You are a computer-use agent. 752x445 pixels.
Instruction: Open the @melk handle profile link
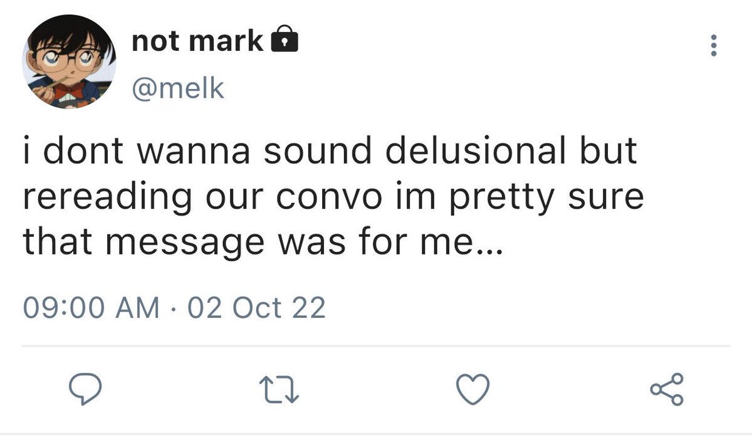point(177,88)
